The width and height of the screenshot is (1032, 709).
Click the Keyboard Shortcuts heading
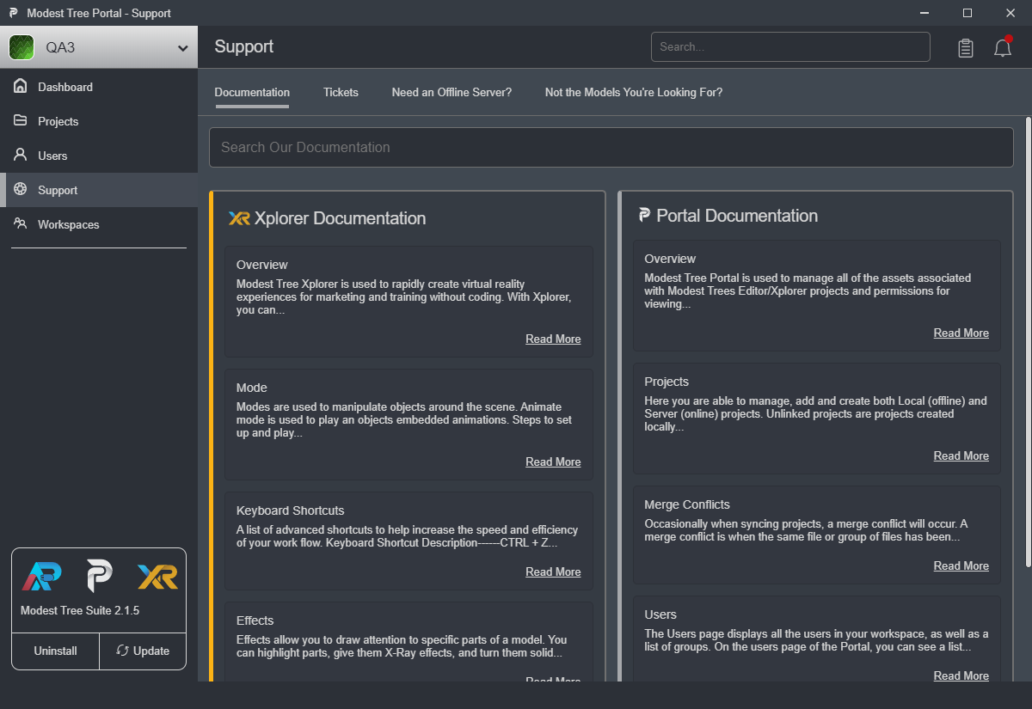[x=290, y=510]
